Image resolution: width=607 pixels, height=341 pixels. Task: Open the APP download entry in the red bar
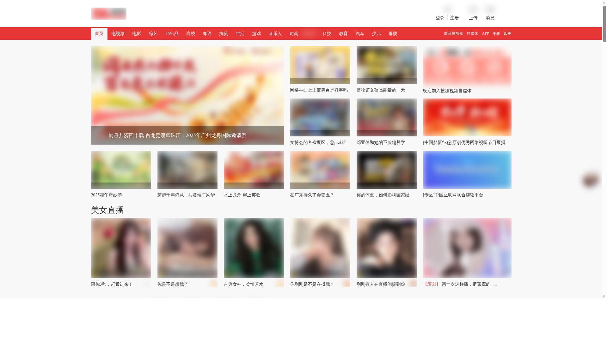[485, 33]
